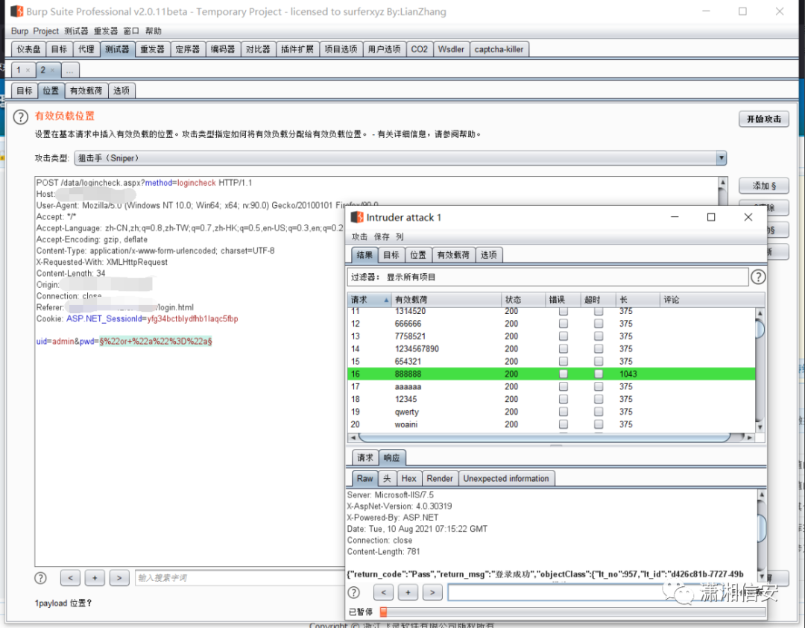Click the attack progress bar
The height and width of the screenshot is (628, 805).
coord(572,612)
